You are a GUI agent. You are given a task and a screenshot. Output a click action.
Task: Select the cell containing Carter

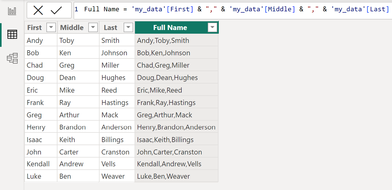(x=78, y=152)
